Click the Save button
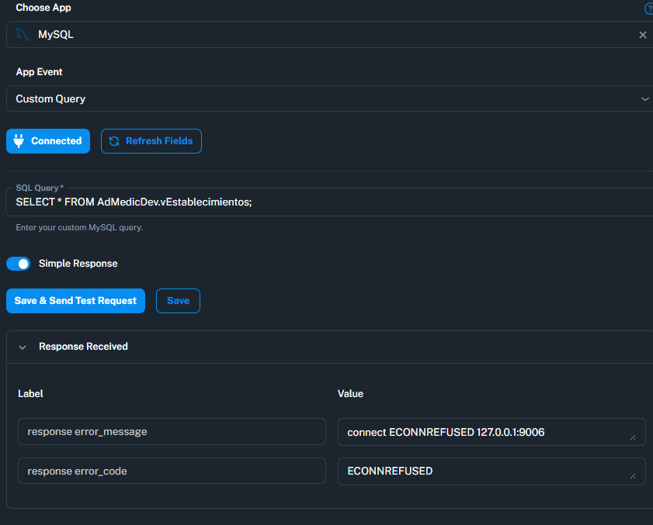Viewport: 653px width, 525px height. tap(178, 301)
